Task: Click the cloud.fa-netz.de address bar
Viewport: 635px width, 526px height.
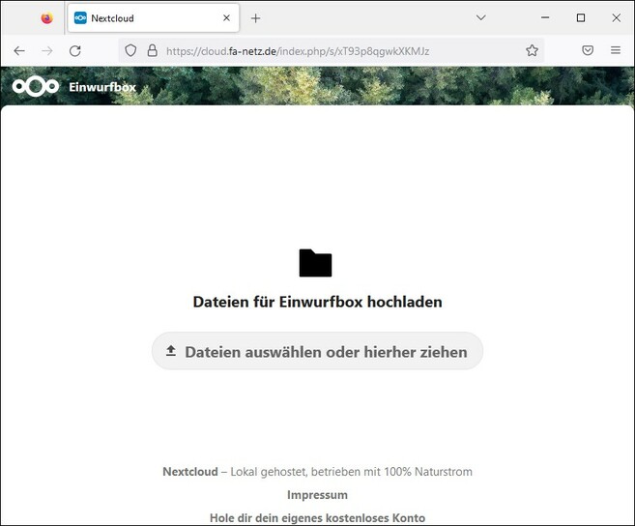Action: 329,50
